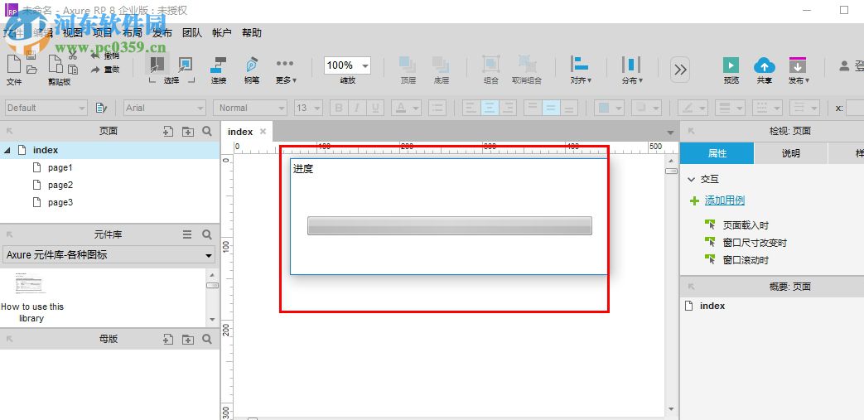Open the 帐户 (Account) menu
Screen dimensions: 864x420
tap(221, 32)
